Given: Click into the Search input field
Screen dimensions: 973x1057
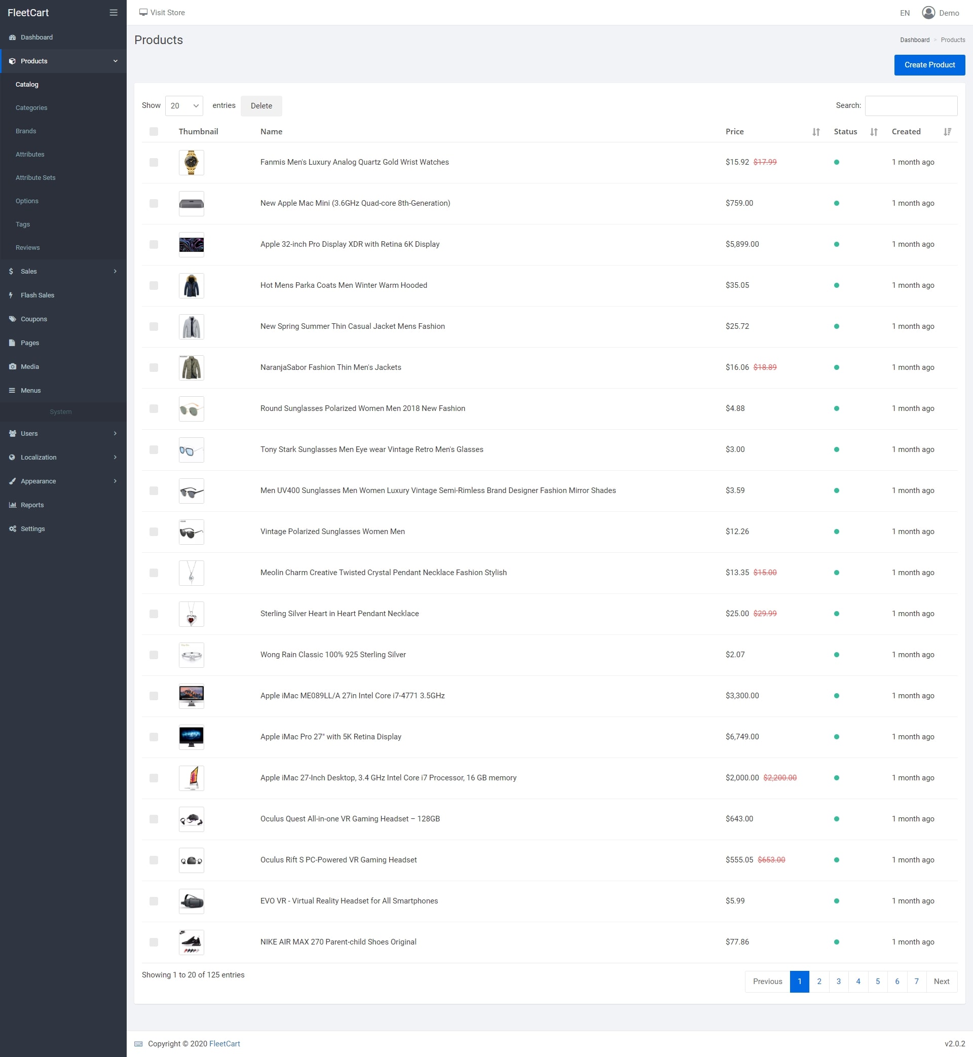Looking at the screenshot, I should pos(910,106).
